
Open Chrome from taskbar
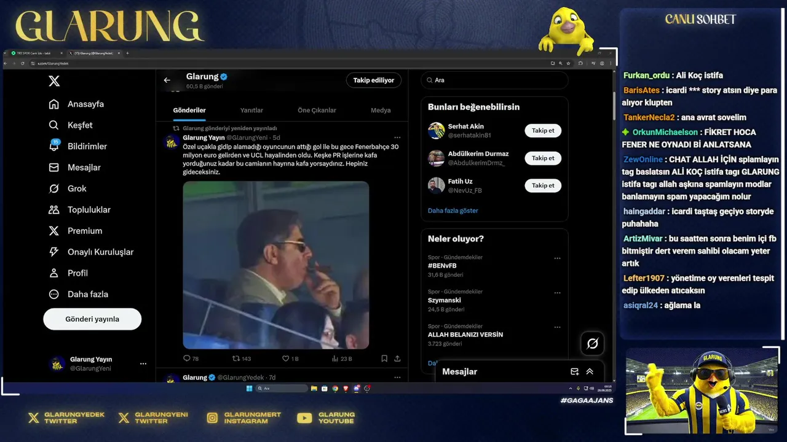click(335, 389)
